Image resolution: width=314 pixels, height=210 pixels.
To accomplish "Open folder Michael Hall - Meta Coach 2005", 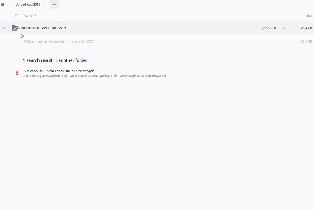I will 44,28.
